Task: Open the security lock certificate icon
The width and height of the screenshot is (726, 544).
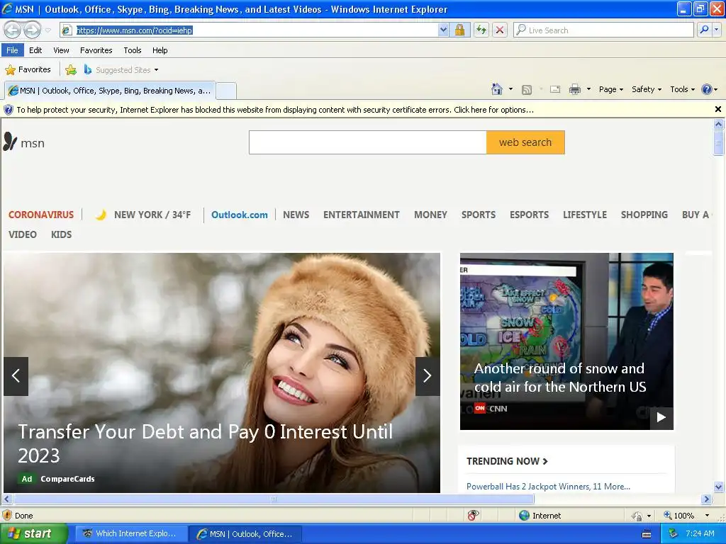Action: click(459, 30)
